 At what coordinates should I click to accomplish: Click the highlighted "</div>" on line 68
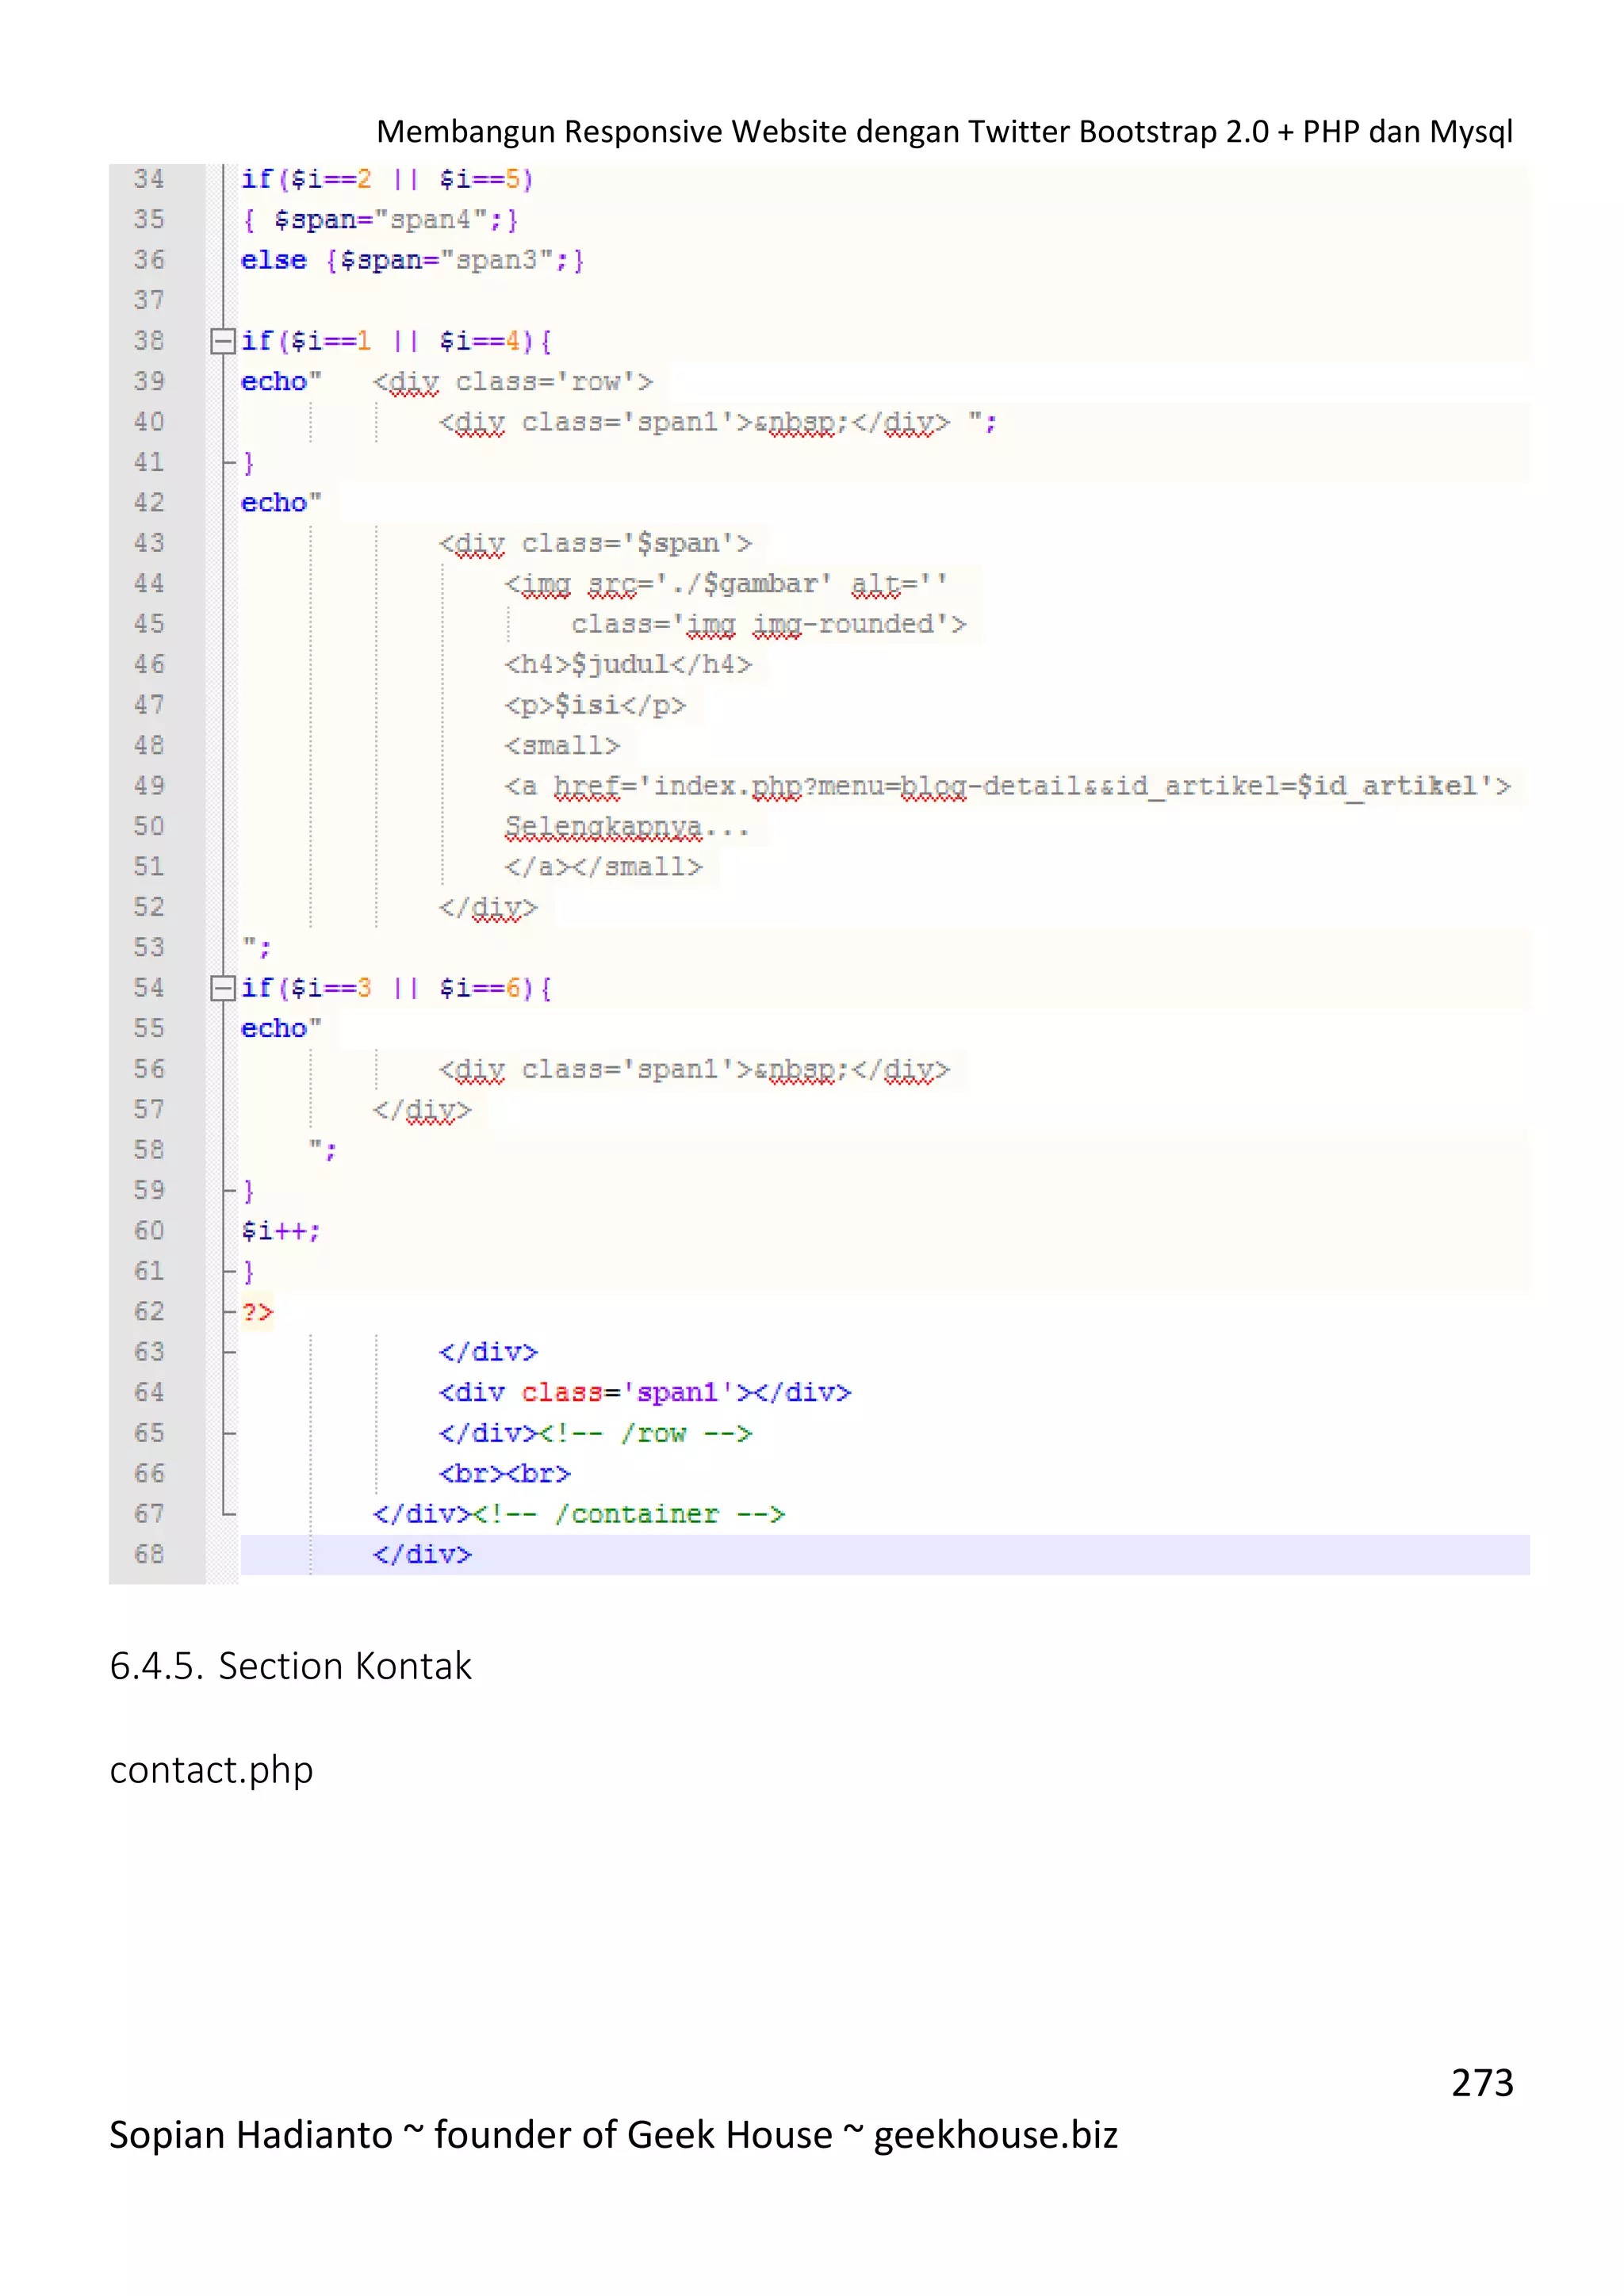(422, 1554)
